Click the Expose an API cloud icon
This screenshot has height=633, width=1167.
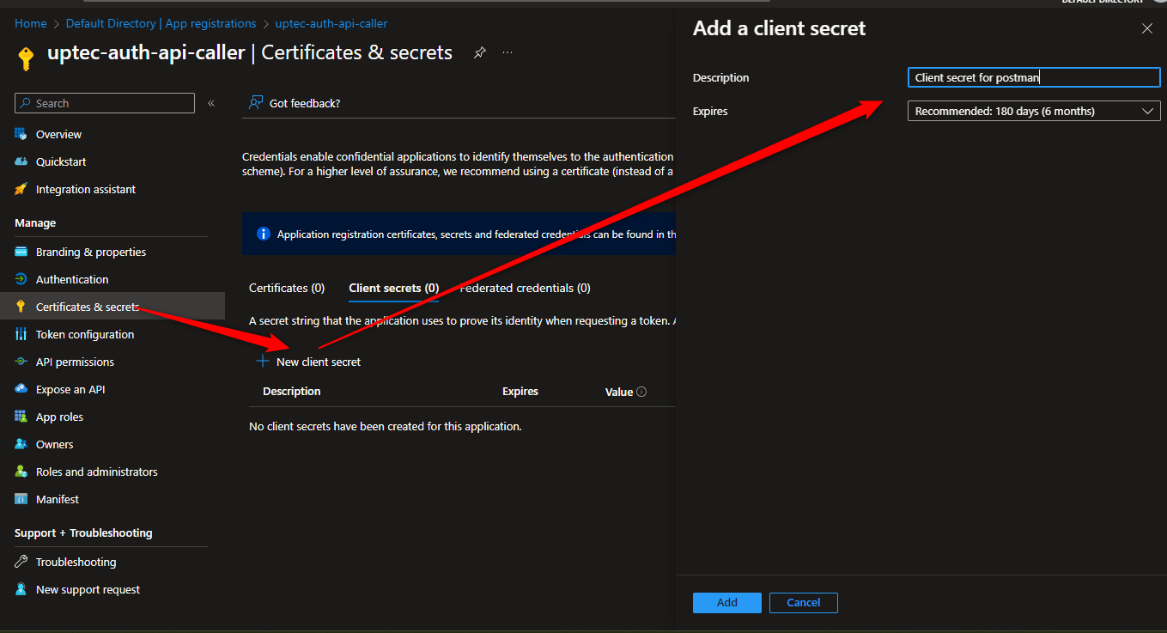(x=21, y=389)
